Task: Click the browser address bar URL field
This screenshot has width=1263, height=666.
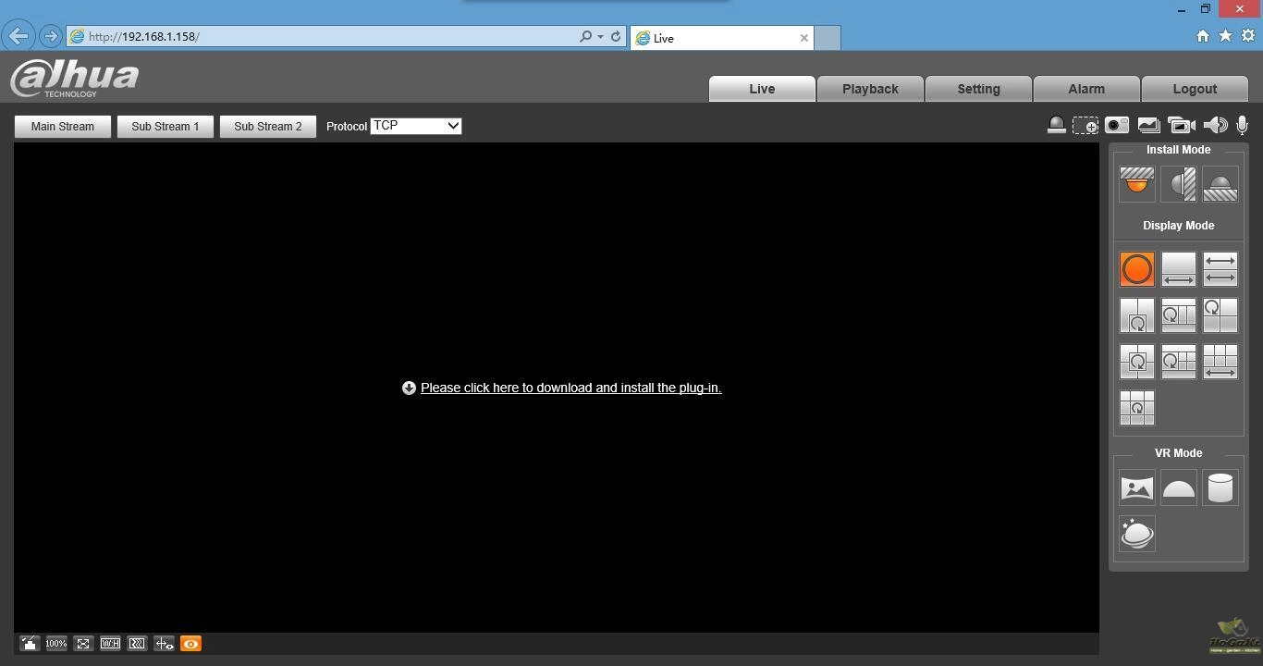Action: [324, 37]
